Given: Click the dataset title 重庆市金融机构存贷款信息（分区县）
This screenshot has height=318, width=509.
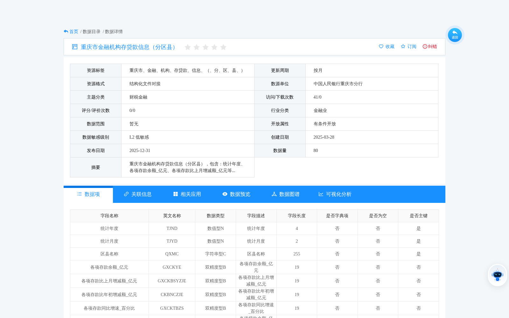Looking at the screenshot, I should 129,47.
